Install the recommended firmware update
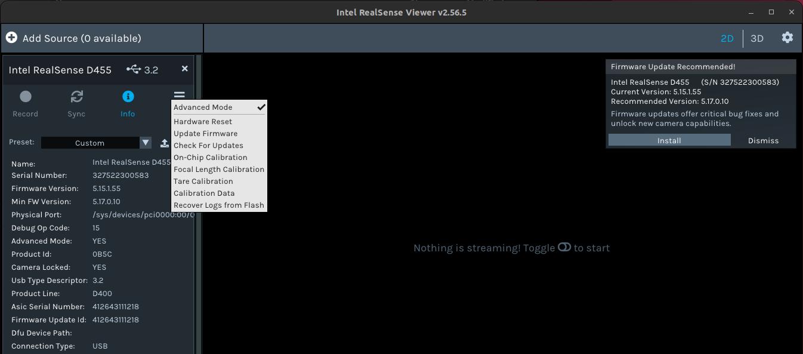The width and height of the screenshot is (803, 354). coord(669,140)
